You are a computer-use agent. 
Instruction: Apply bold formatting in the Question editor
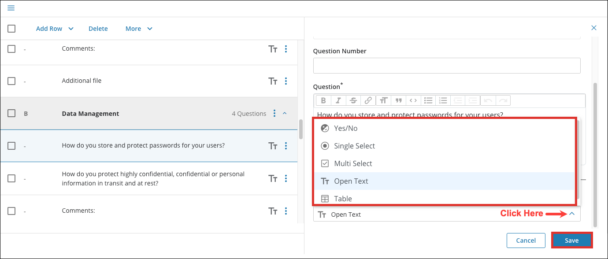coord(323,100)
